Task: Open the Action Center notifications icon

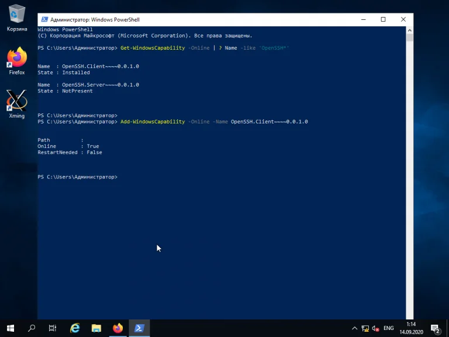Action: [435, 328]
